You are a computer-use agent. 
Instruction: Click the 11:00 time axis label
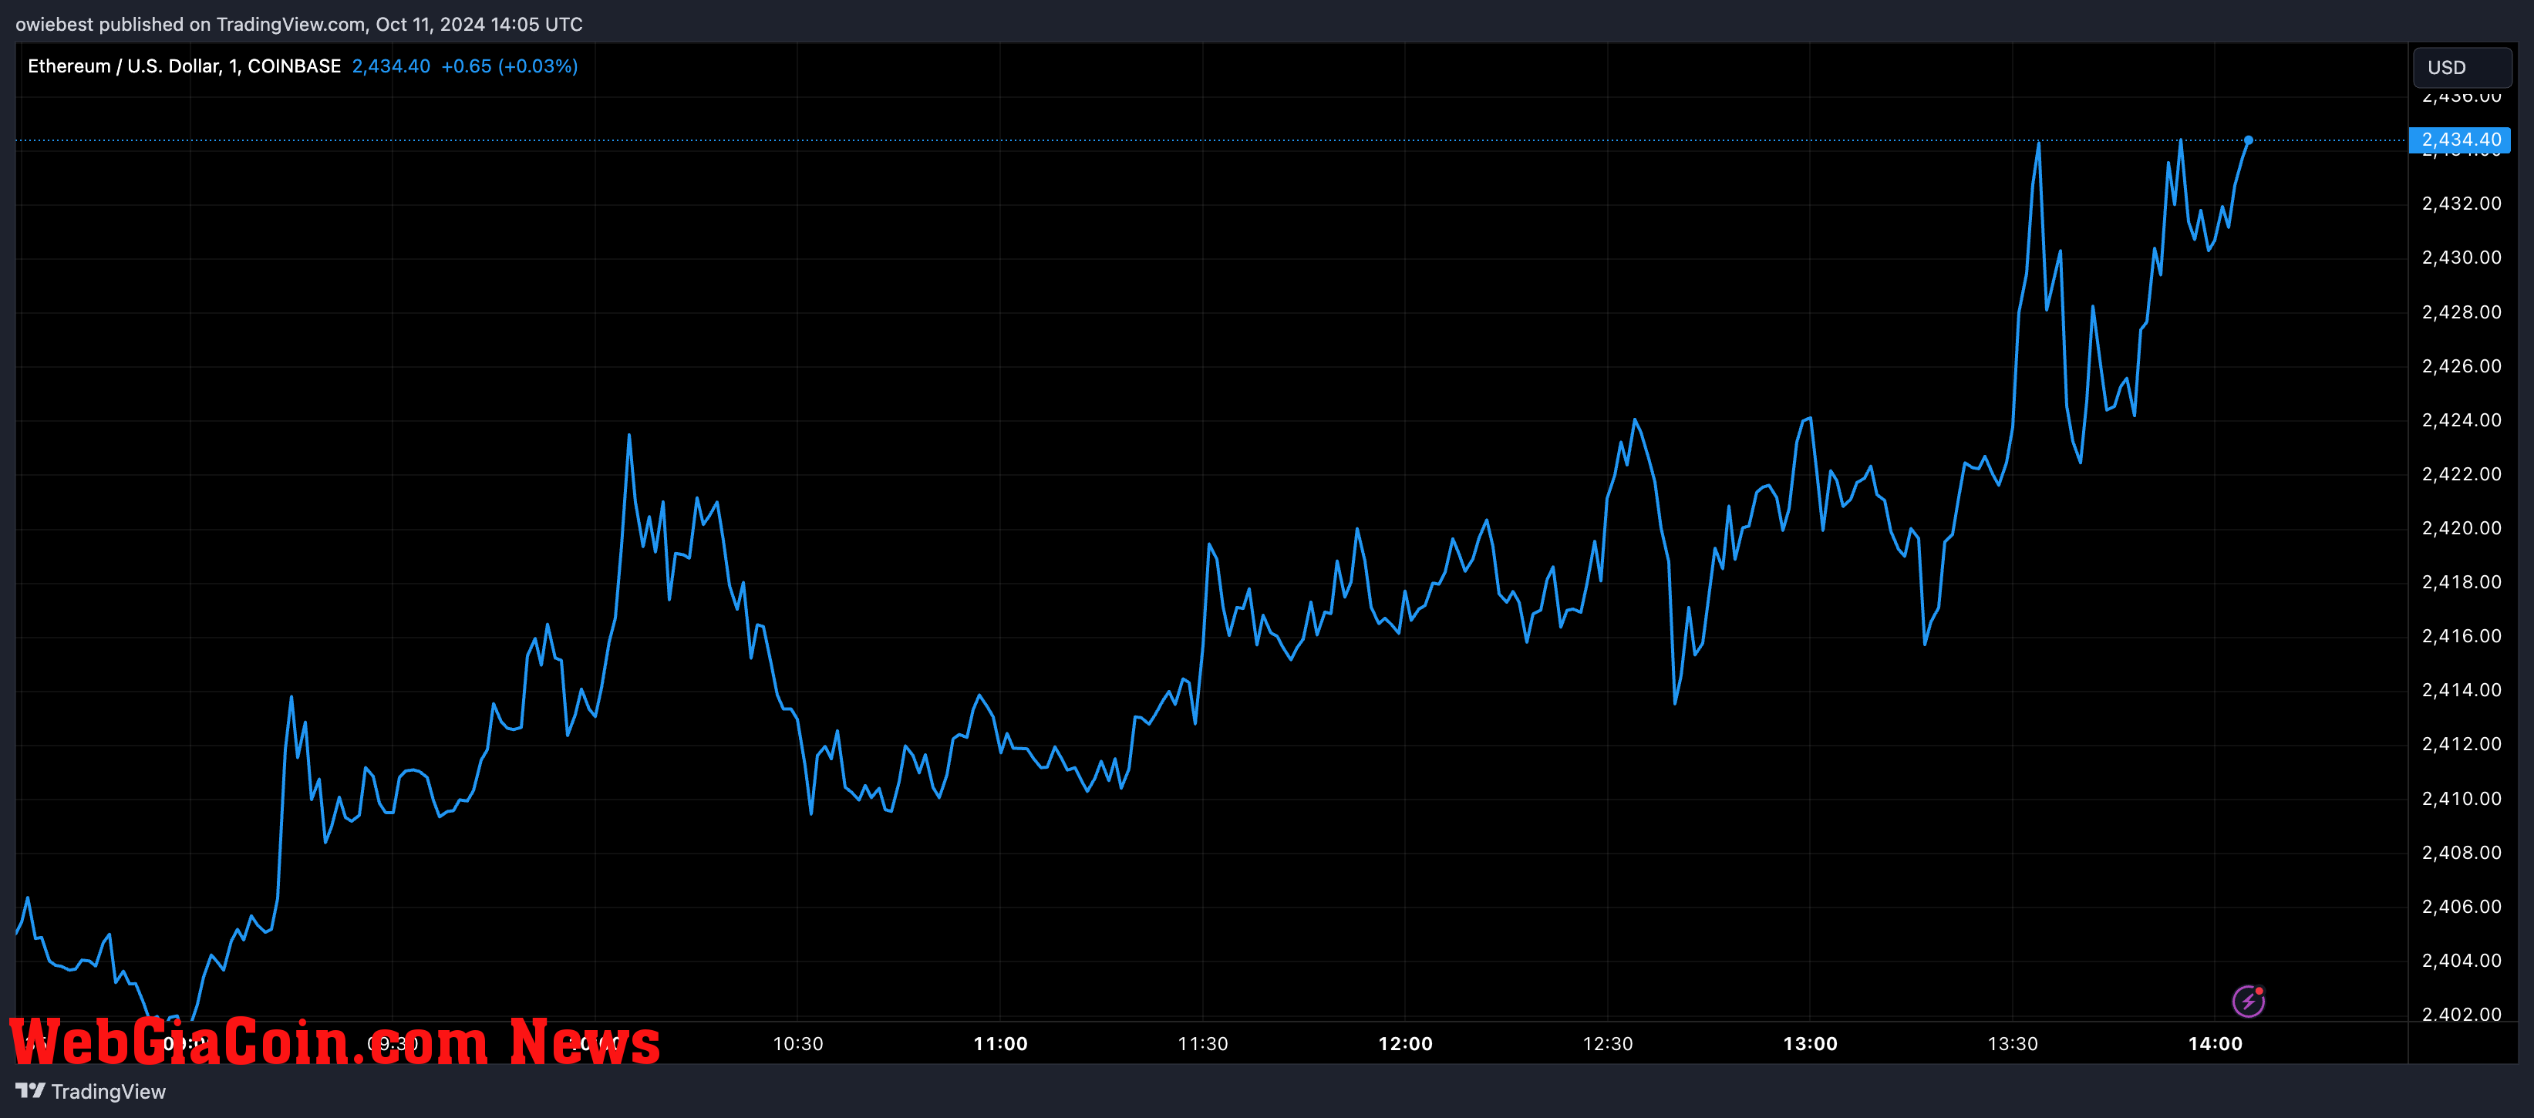click(1000, 1043)
